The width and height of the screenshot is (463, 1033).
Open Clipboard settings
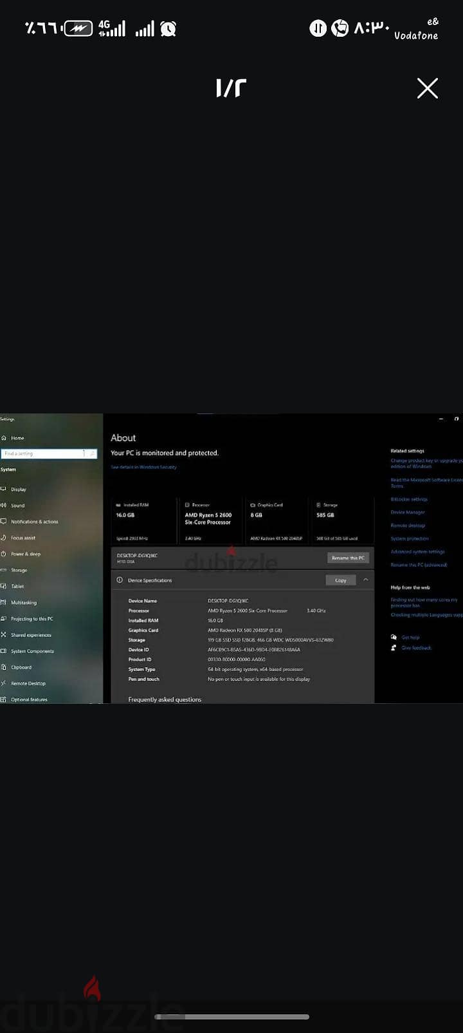pos(21,667)
